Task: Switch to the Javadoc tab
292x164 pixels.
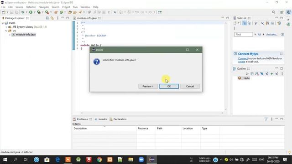Action: click(x=101, y=119)
